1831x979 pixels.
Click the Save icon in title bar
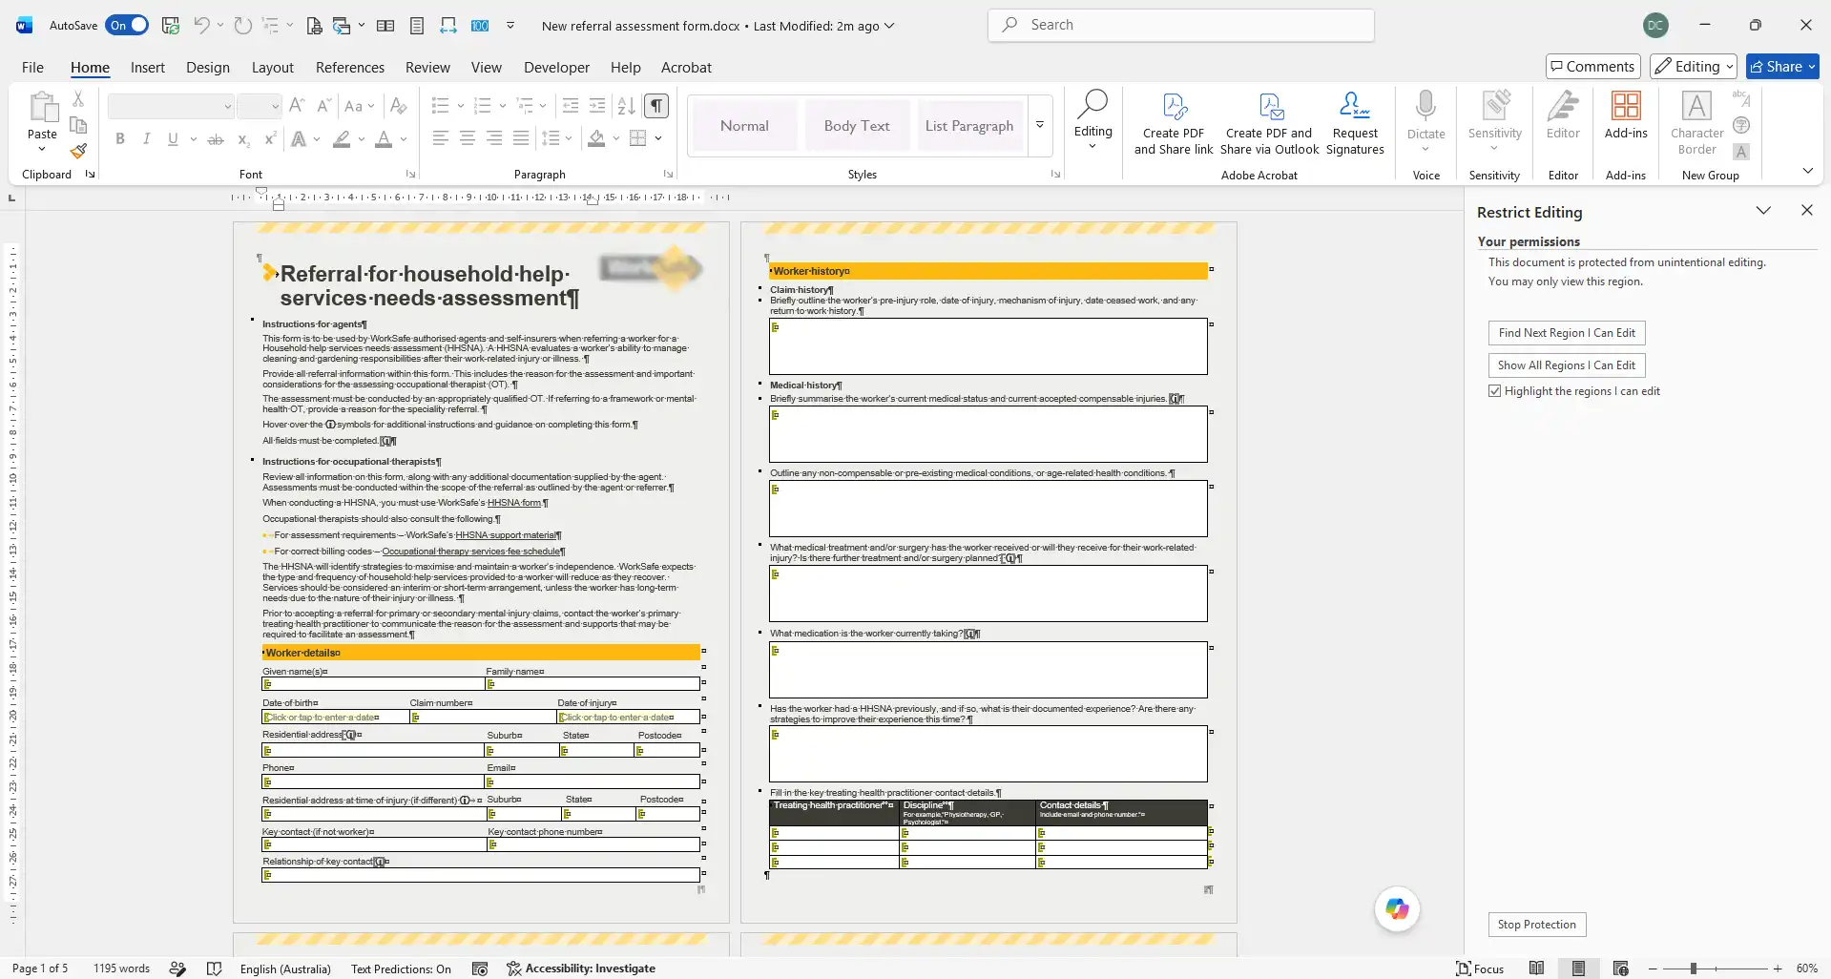pyautogui.click(x=171, y=26)
